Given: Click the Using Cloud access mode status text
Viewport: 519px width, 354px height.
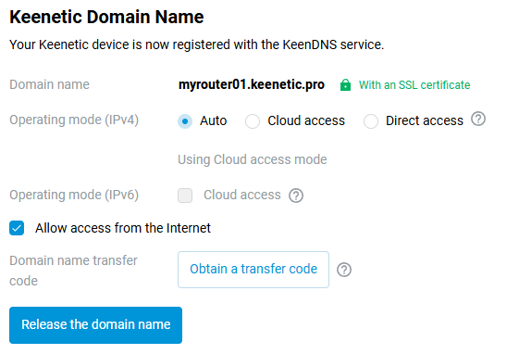Looking at the screenshot, I should tap(253, 159).
